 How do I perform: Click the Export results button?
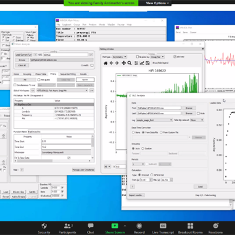[x=136, y=195]
